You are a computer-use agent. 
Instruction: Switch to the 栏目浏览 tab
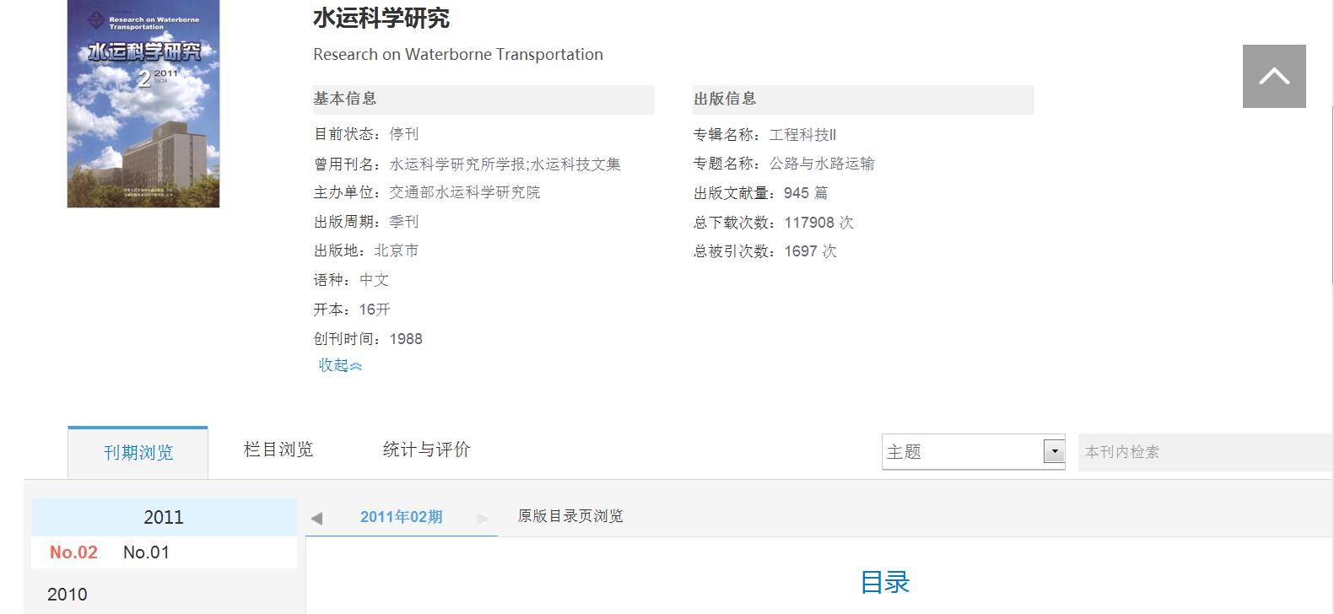coord(278,450)
